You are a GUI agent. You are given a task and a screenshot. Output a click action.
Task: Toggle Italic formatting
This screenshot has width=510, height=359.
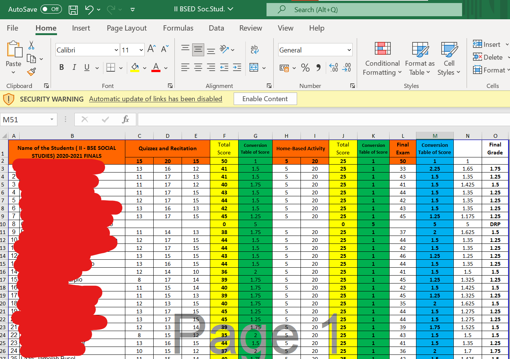tap(74, 68)
